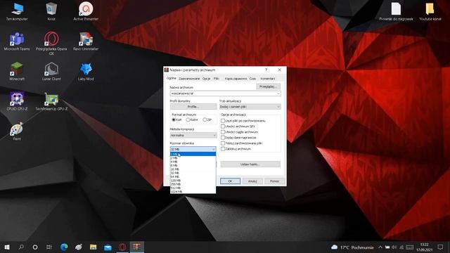The width and height of the screenshot is (450, 253).
Task: Switch to the Pliki tab
Action: click(217, 79)
